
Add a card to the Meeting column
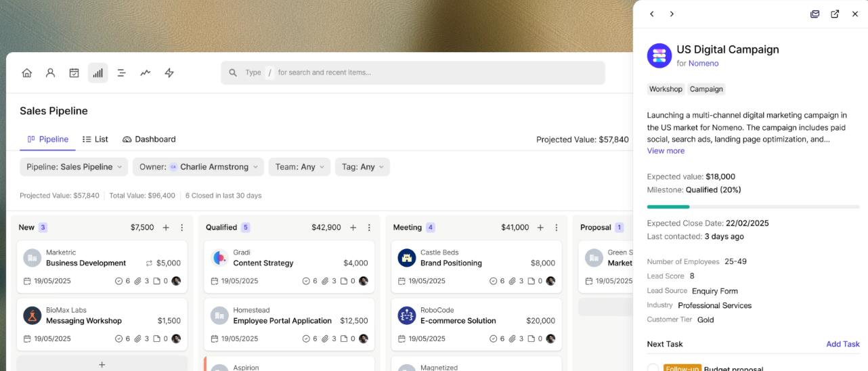pyautogui.click(x=540, y=227)
